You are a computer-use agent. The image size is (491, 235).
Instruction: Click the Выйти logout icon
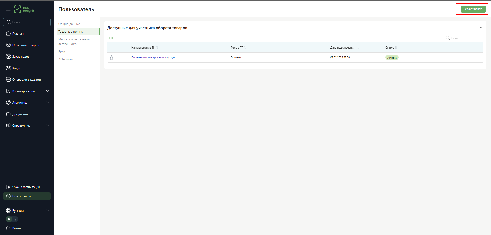(x=8, y=228)
